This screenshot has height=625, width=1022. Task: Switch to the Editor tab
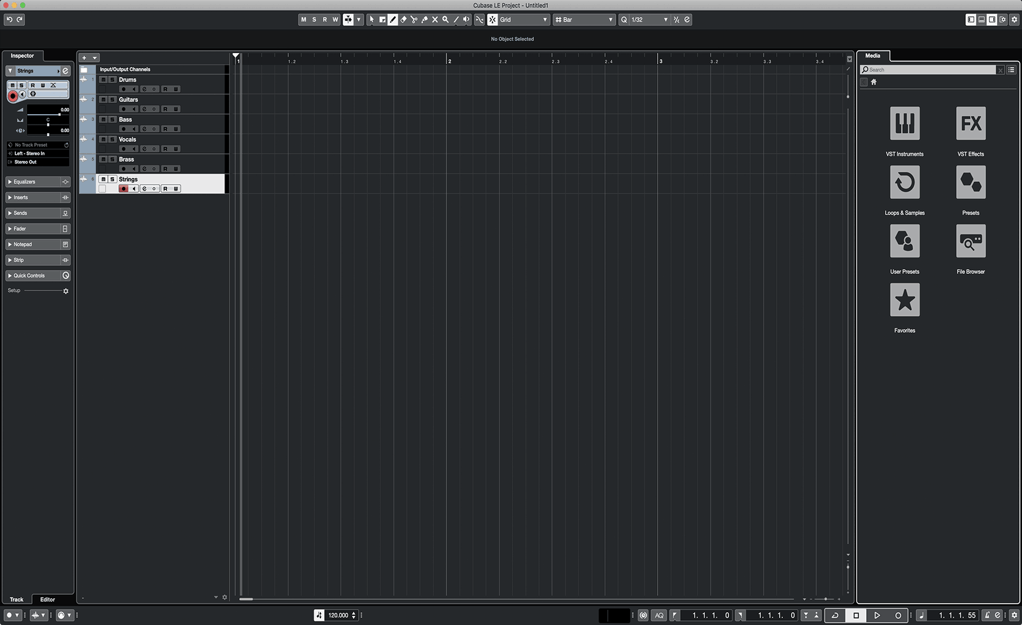47,599
